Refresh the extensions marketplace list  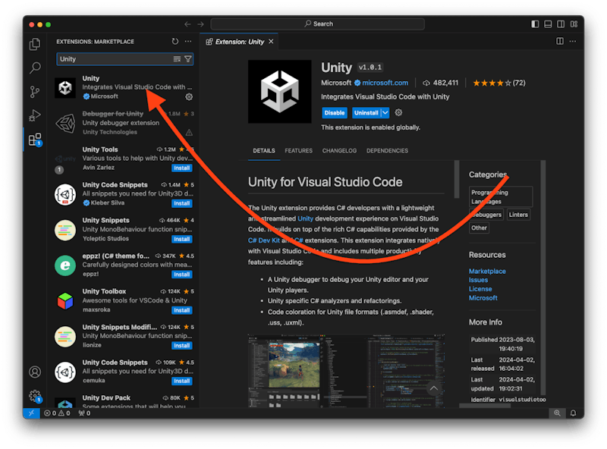[x=175, y=42]
